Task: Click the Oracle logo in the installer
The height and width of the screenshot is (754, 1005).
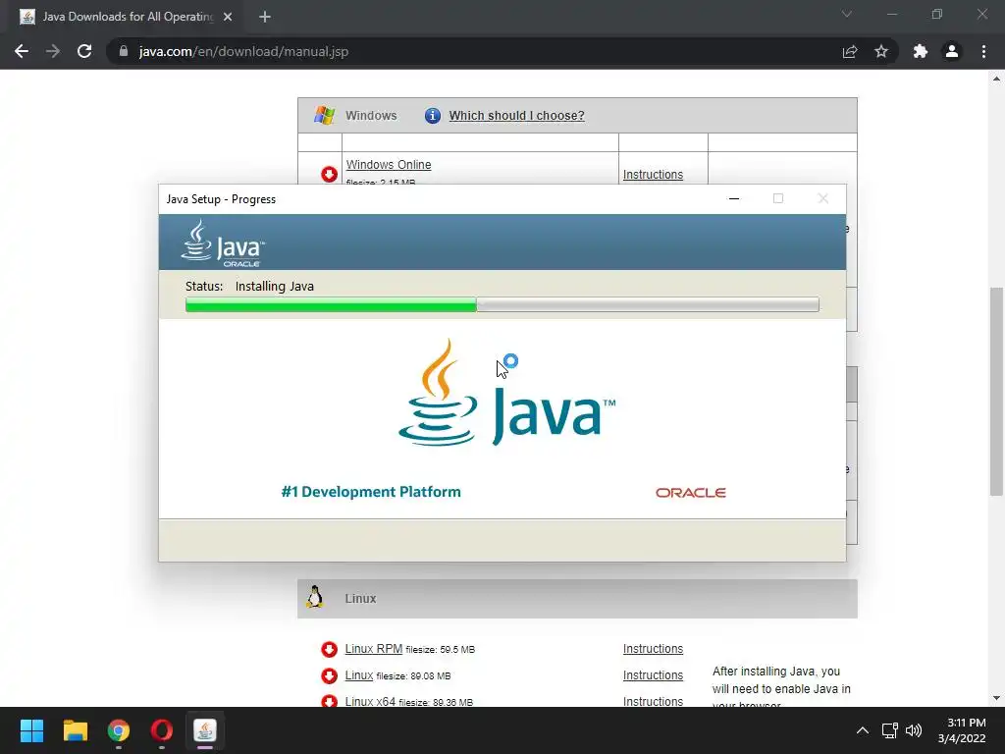Action: [690, 493]
